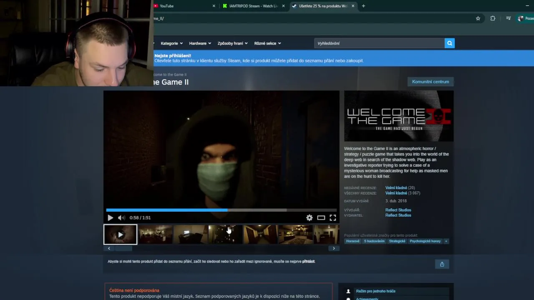This screenshot has width=534, height=300.
Task: Open video settings gear icon
Action: (309, 217)
